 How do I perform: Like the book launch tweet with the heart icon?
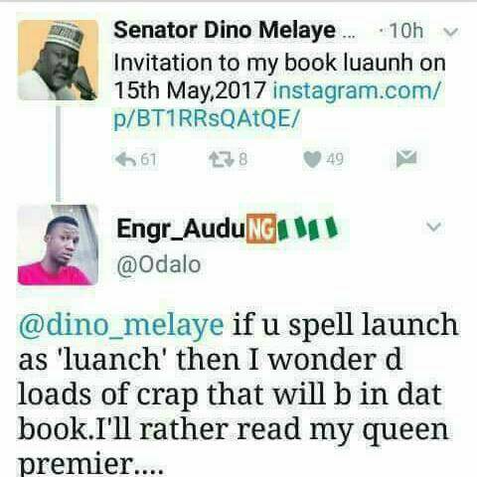point(312,159)
